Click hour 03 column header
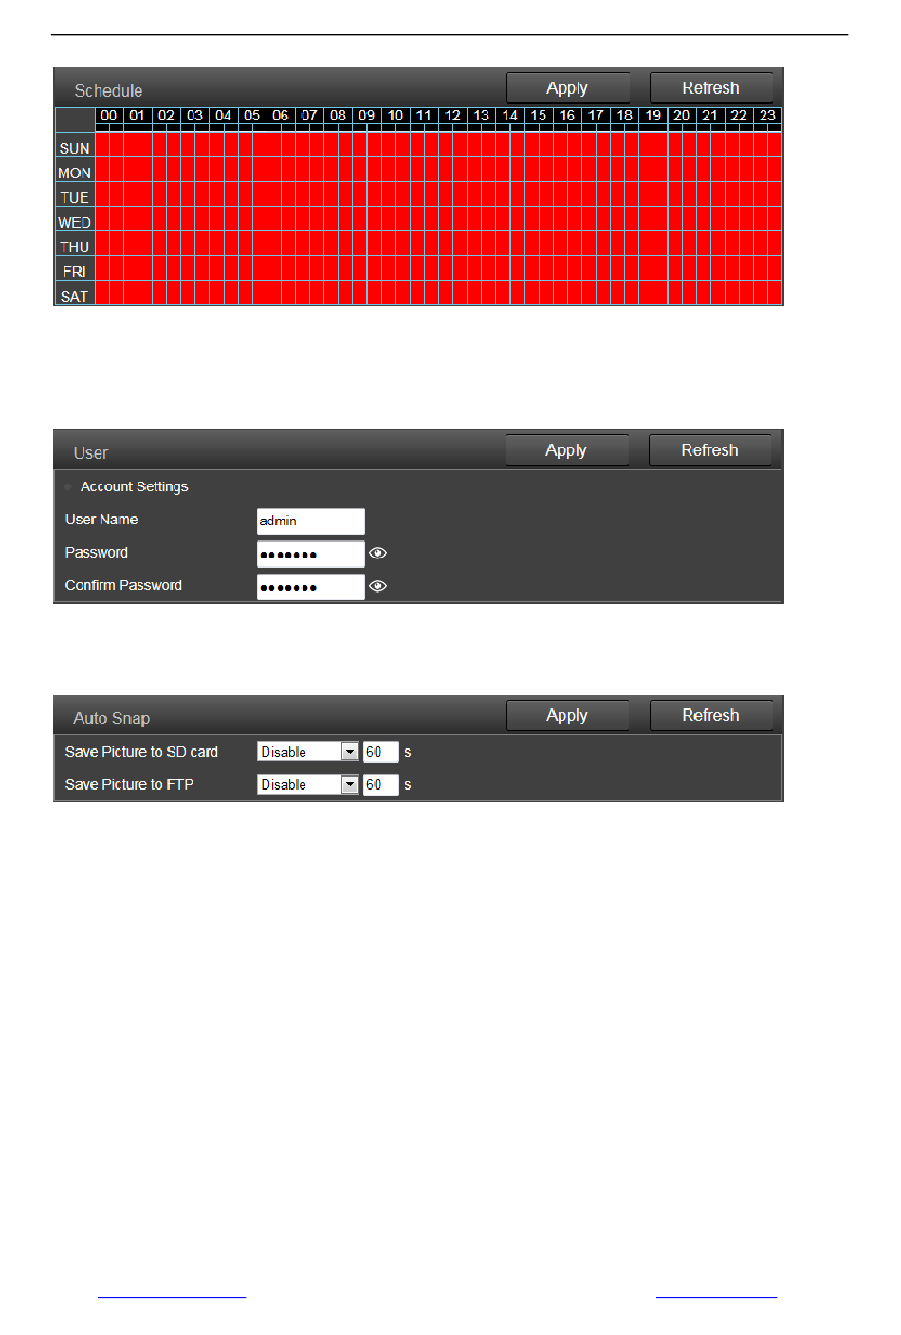The height and width of the screenshot is (1335, 901). coord(195,116)
